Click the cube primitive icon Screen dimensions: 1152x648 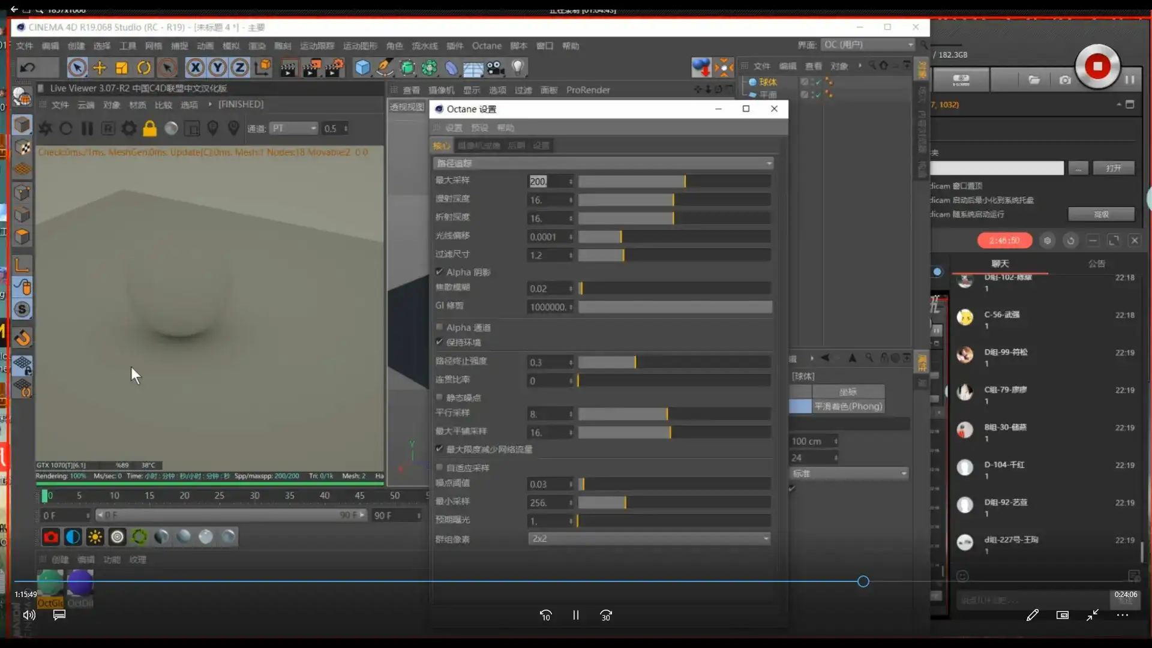(x=362, y=68)
